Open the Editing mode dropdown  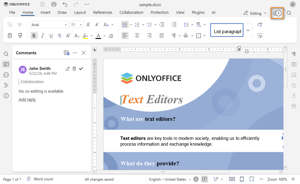pos(255,13)
